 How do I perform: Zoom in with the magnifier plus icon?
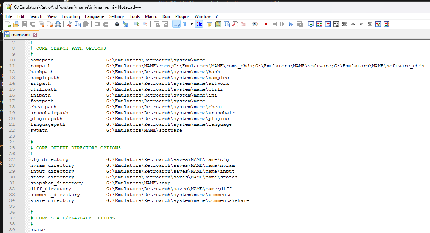[x=137, y=25]
